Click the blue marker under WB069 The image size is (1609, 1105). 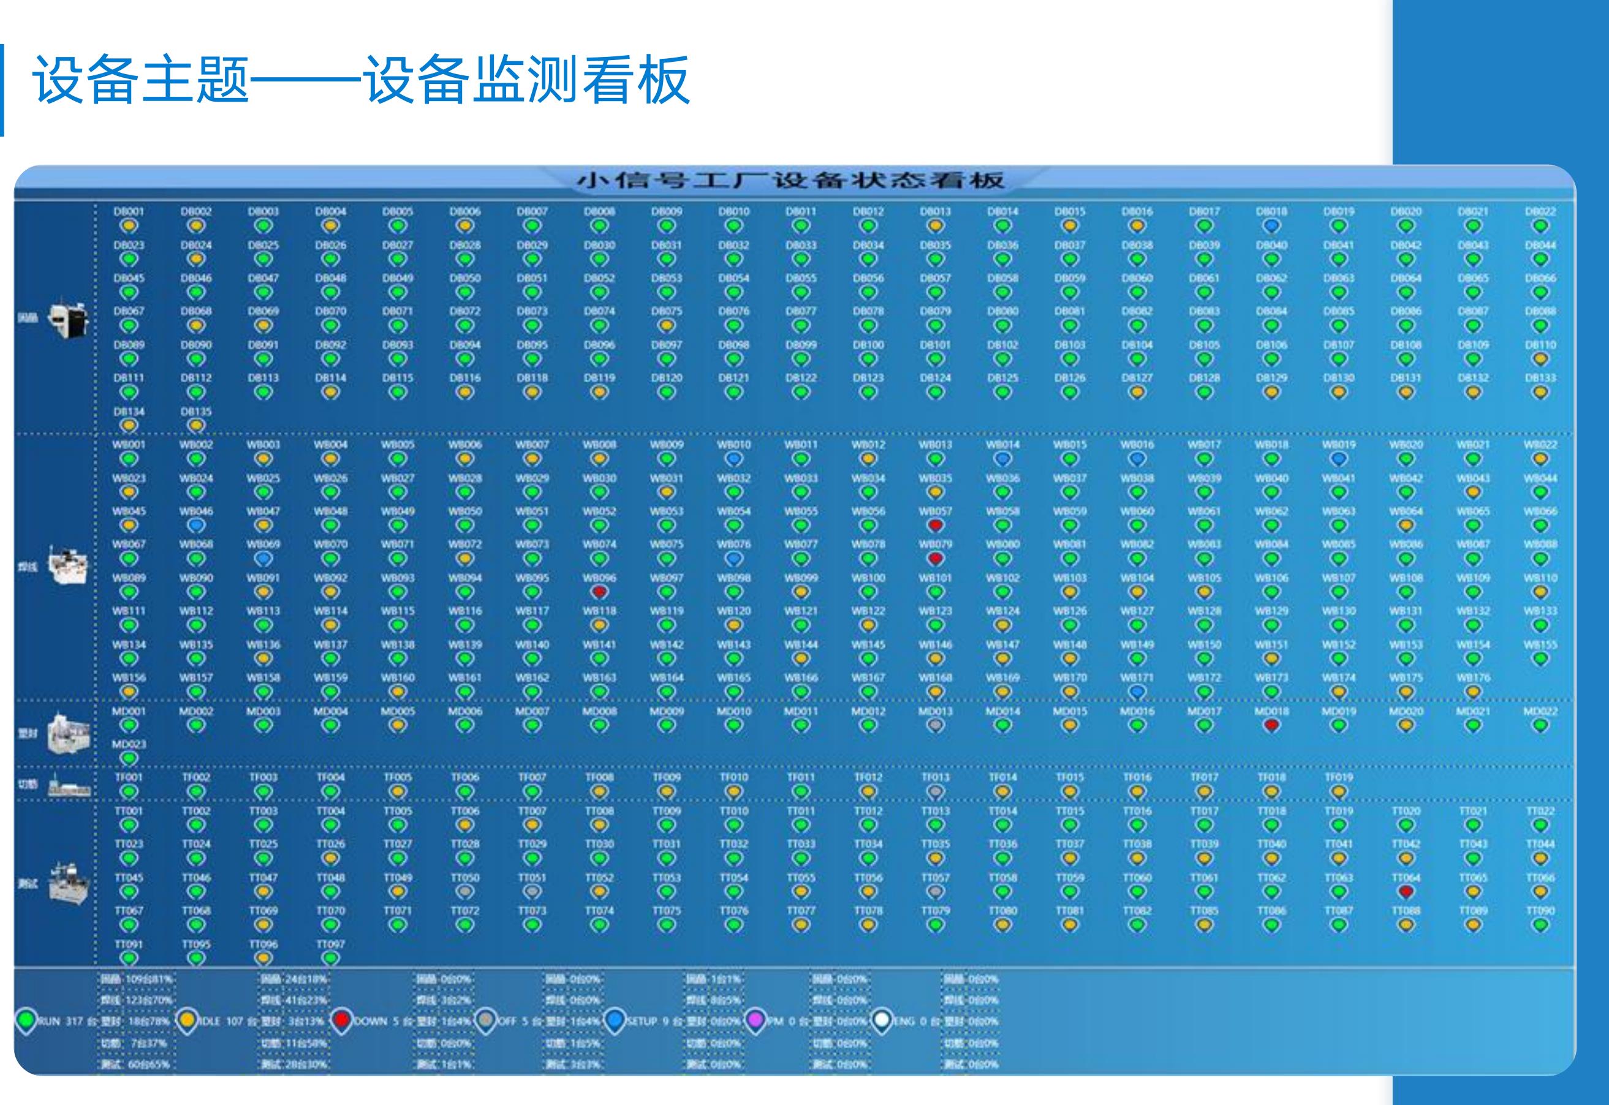[x=263, y=559]
